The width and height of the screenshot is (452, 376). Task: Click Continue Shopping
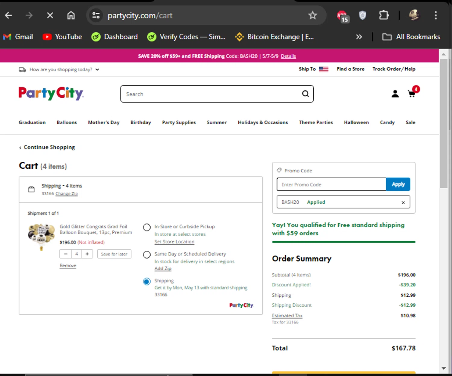[47, 147]
